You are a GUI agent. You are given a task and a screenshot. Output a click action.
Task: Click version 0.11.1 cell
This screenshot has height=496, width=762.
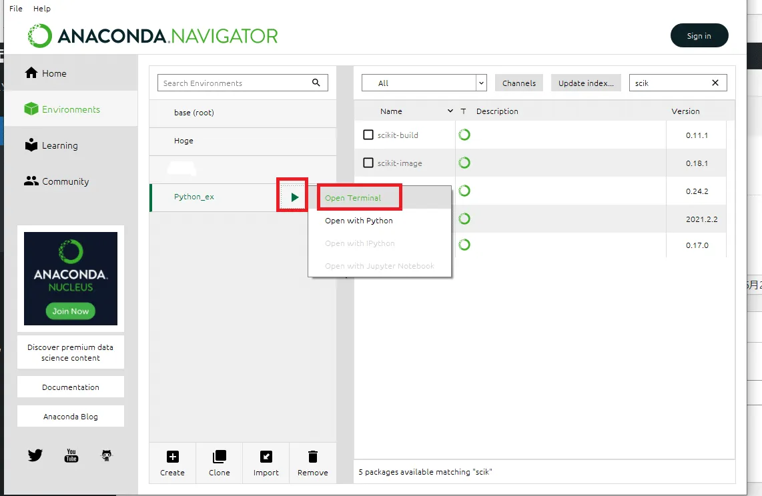pos(697,135)
